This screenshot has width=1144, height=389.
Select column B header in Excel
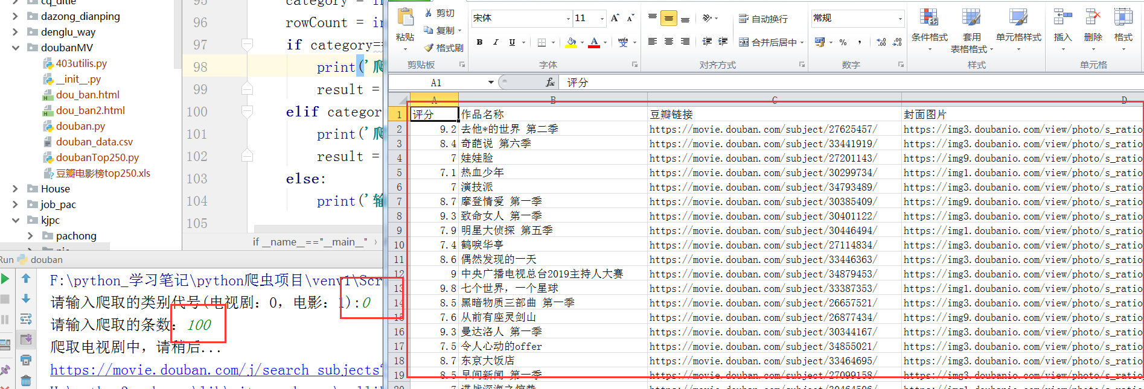(x=553, y=100)
